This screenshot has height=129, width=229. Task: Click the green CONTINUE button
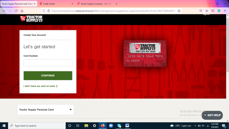(48, 76)
